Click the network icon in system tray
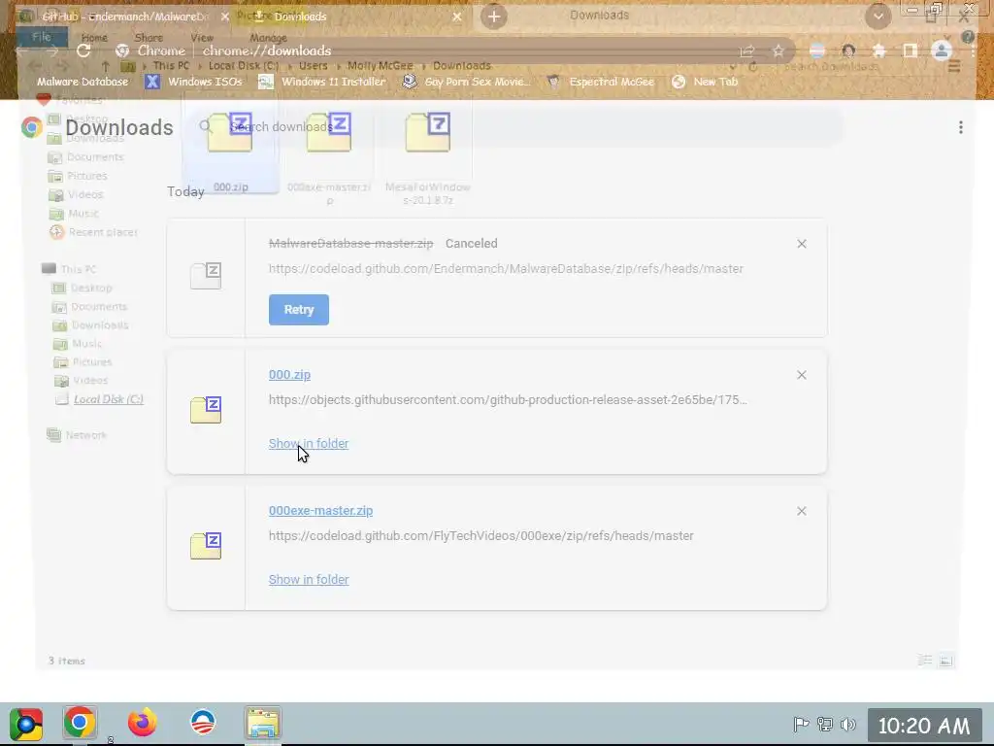The width and height of the screenshot is (994, 746). 825,724
